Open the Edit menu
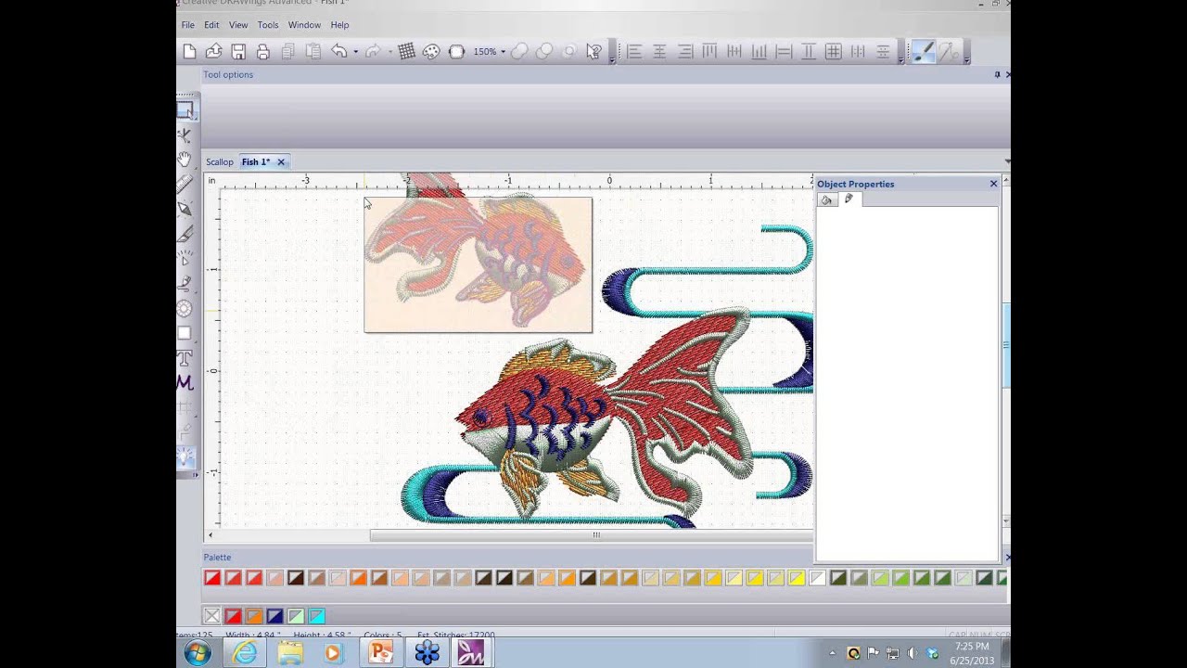1187x668 pixels. 211,25
